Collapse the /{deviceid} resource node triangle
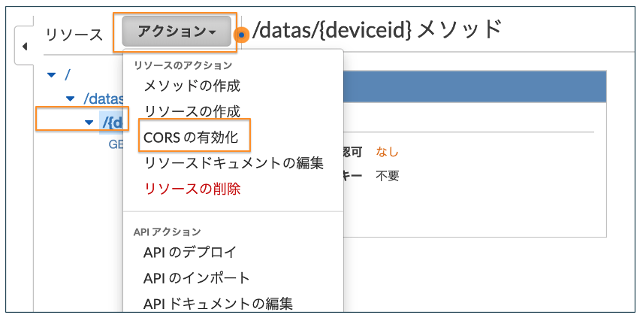The width and height of the screenshot is (643, 321). click(89, 123)
